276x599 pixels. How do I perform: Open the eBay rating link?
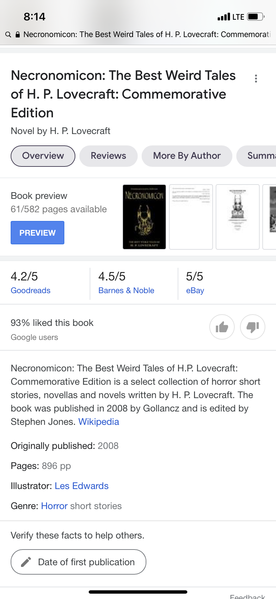[195, 290]
